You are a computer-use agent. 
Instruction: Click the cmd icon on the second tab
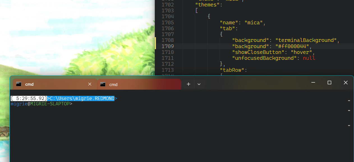point(103,84)
